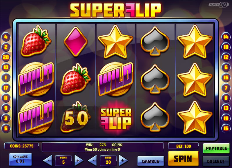The image size is (232, 168).
Task: Decrease coins with the minus arrow
Action: [x=48, y=160]
